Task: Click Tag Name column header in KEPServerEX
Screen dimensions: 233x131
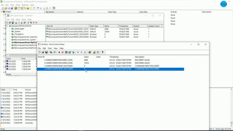Action: tap(60, 12)
